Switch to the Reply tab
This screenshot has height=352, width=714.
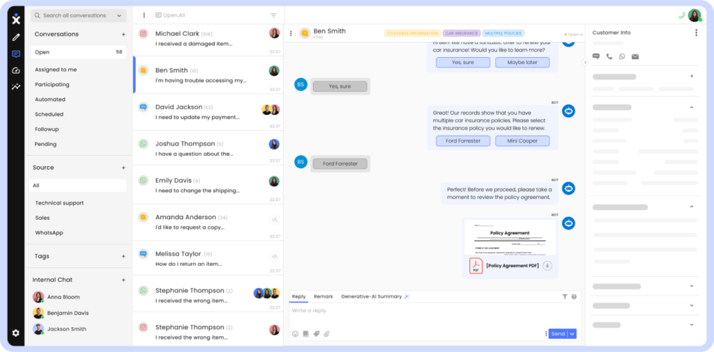coord(298,296)
